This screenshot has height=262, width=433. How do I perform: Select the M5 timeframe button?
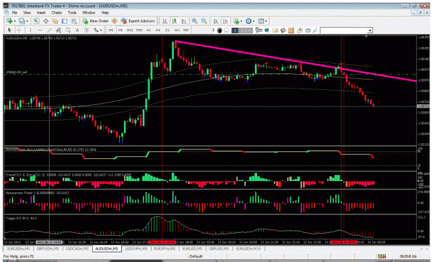(x=121, y=30)
